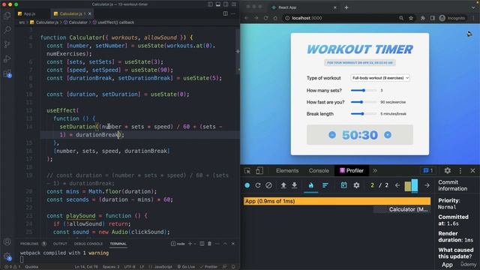Viewport: 480px width, 270px height.
Task: Reload and start profiling
Action: point(258,185)
